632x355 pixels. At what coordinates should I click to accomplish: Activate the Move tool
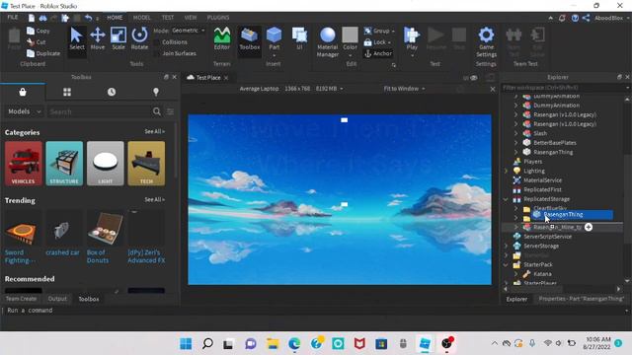tap(98, 38)
